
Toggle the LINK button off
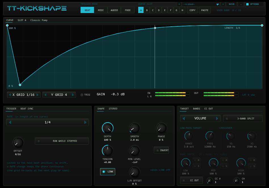(108, 172)
